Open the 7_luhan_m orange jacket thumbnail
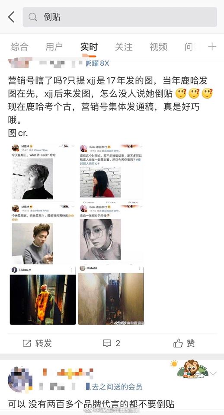224x415 pixels. [x=43, y=299]
